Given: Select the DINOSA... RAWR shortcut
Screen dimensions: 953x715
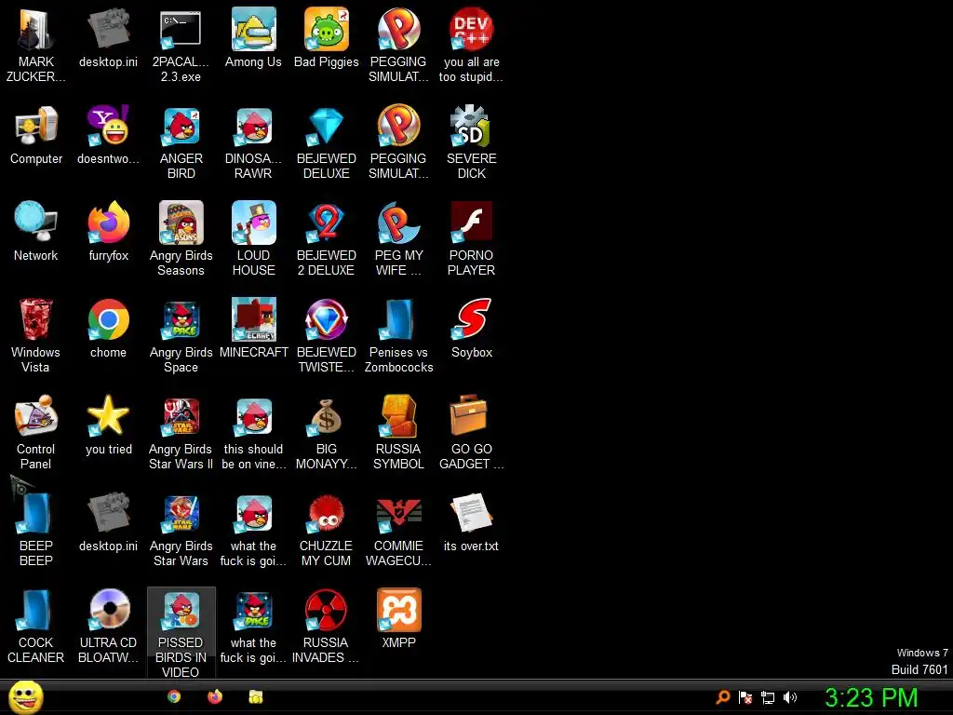Looking at the screenshot, I should point(253,142).
